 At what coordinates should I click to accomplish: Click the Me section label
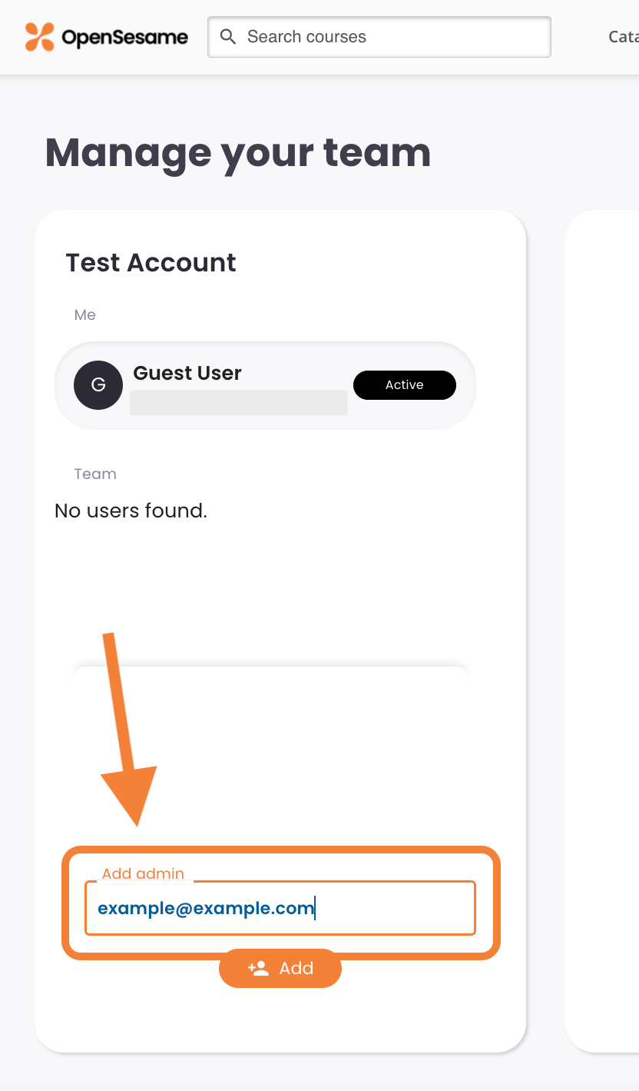click(x=85, y=314)
